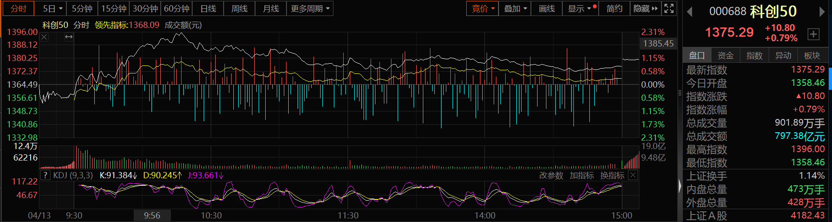Click the 10:30 time marker on the axis

[x=211, y=215]
